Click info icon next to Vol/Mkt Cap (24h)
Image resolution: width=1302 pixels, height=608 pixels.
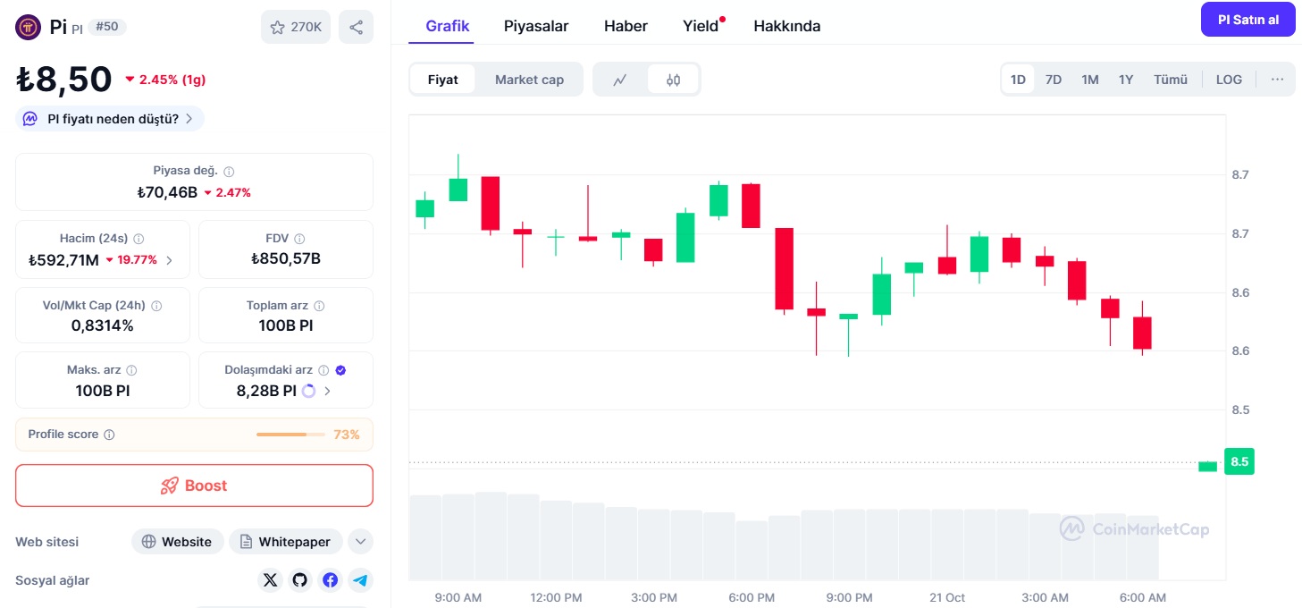(x=156, y=306)
